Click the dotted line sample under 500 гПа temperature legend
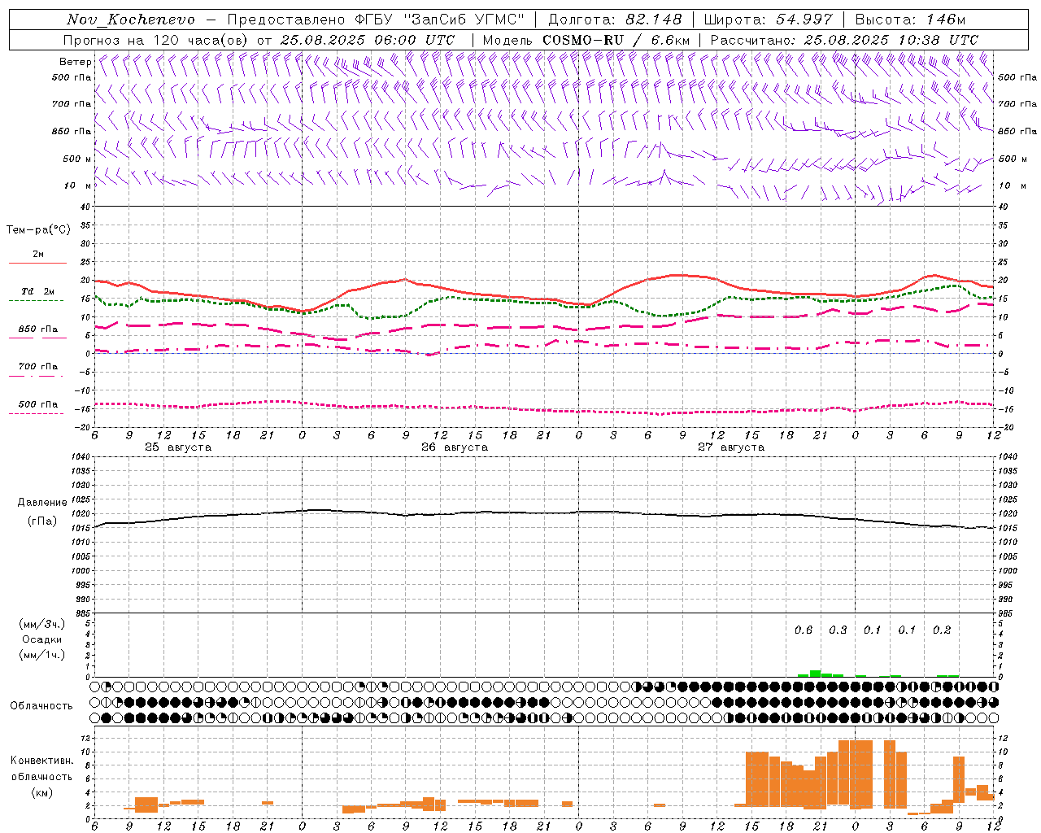The image size is (1041, 833). pyautogui.click(x=36, y=413)
